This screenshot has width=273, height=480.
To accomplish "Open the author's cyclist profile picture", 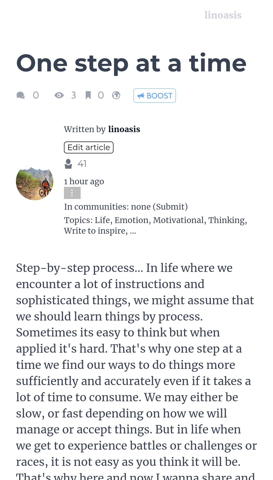I will [35, 182].
